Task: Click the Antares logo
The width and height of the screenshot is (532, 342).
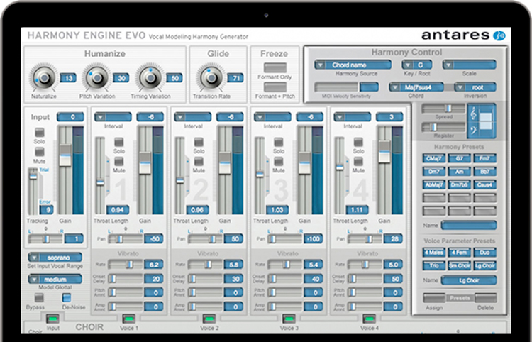Action: click(x=462, y=35)
